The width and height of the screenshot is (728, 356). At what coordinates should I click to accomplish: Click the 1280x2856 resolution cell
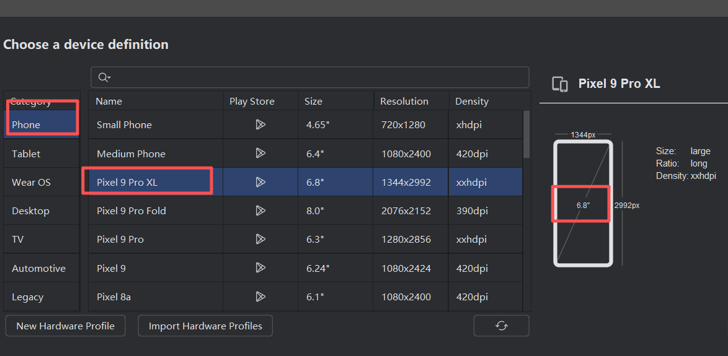pyautogui.click(x=411, y=239)
